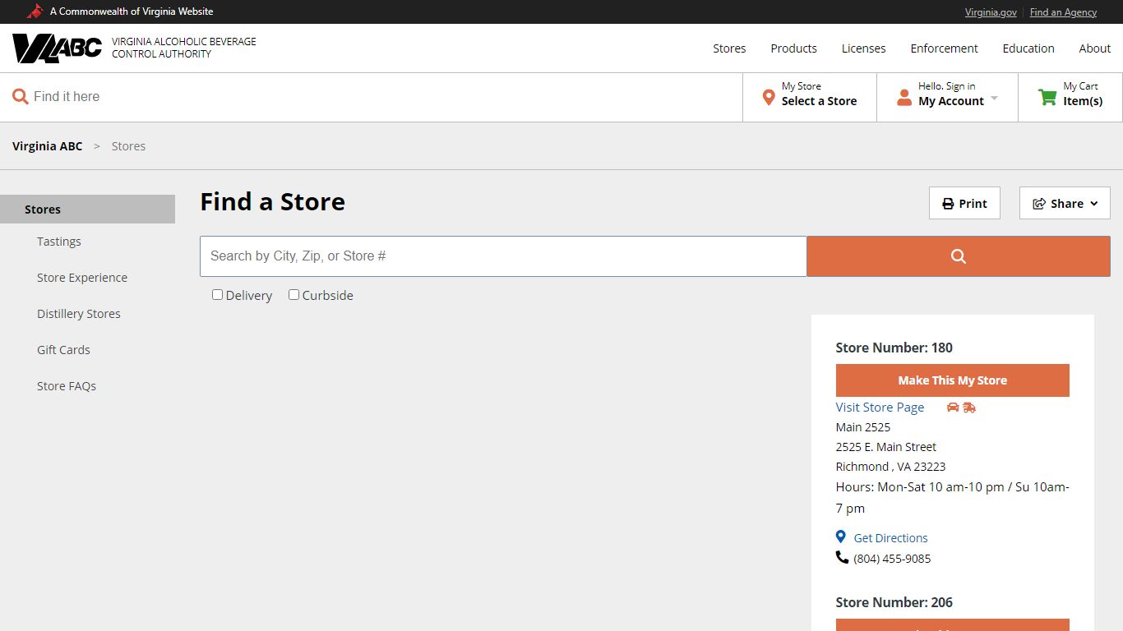Image resolution: width=1123 pixels, height=631 pixels.
Task: Click the Virginia Alcoholic Beverage Control Authority text
Action: click(x=184, y=48)
